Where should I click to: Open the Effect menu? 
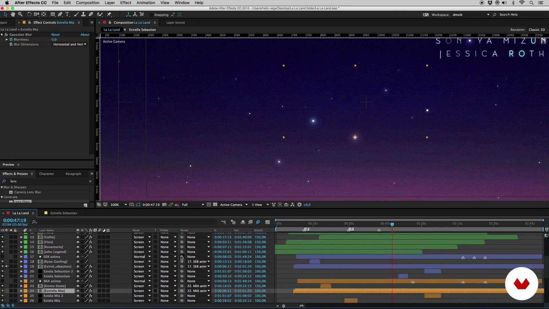click(x=126, y=3)
